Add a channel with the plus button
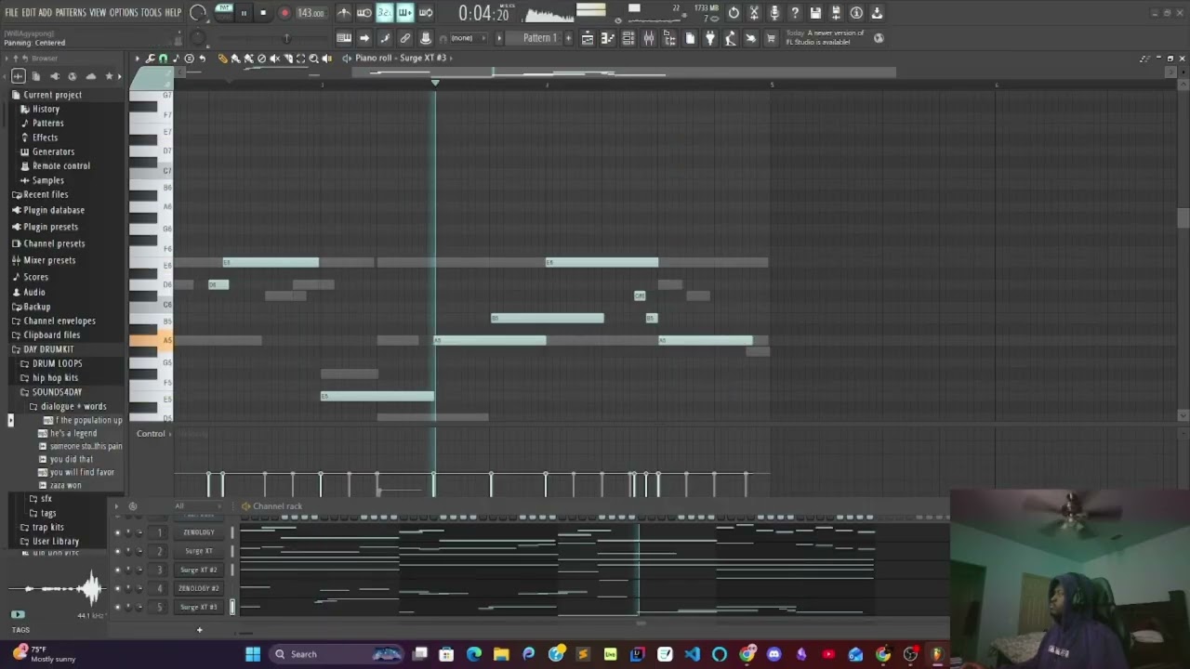Screen dimensions: 1190x669 [x=199, y=630]
